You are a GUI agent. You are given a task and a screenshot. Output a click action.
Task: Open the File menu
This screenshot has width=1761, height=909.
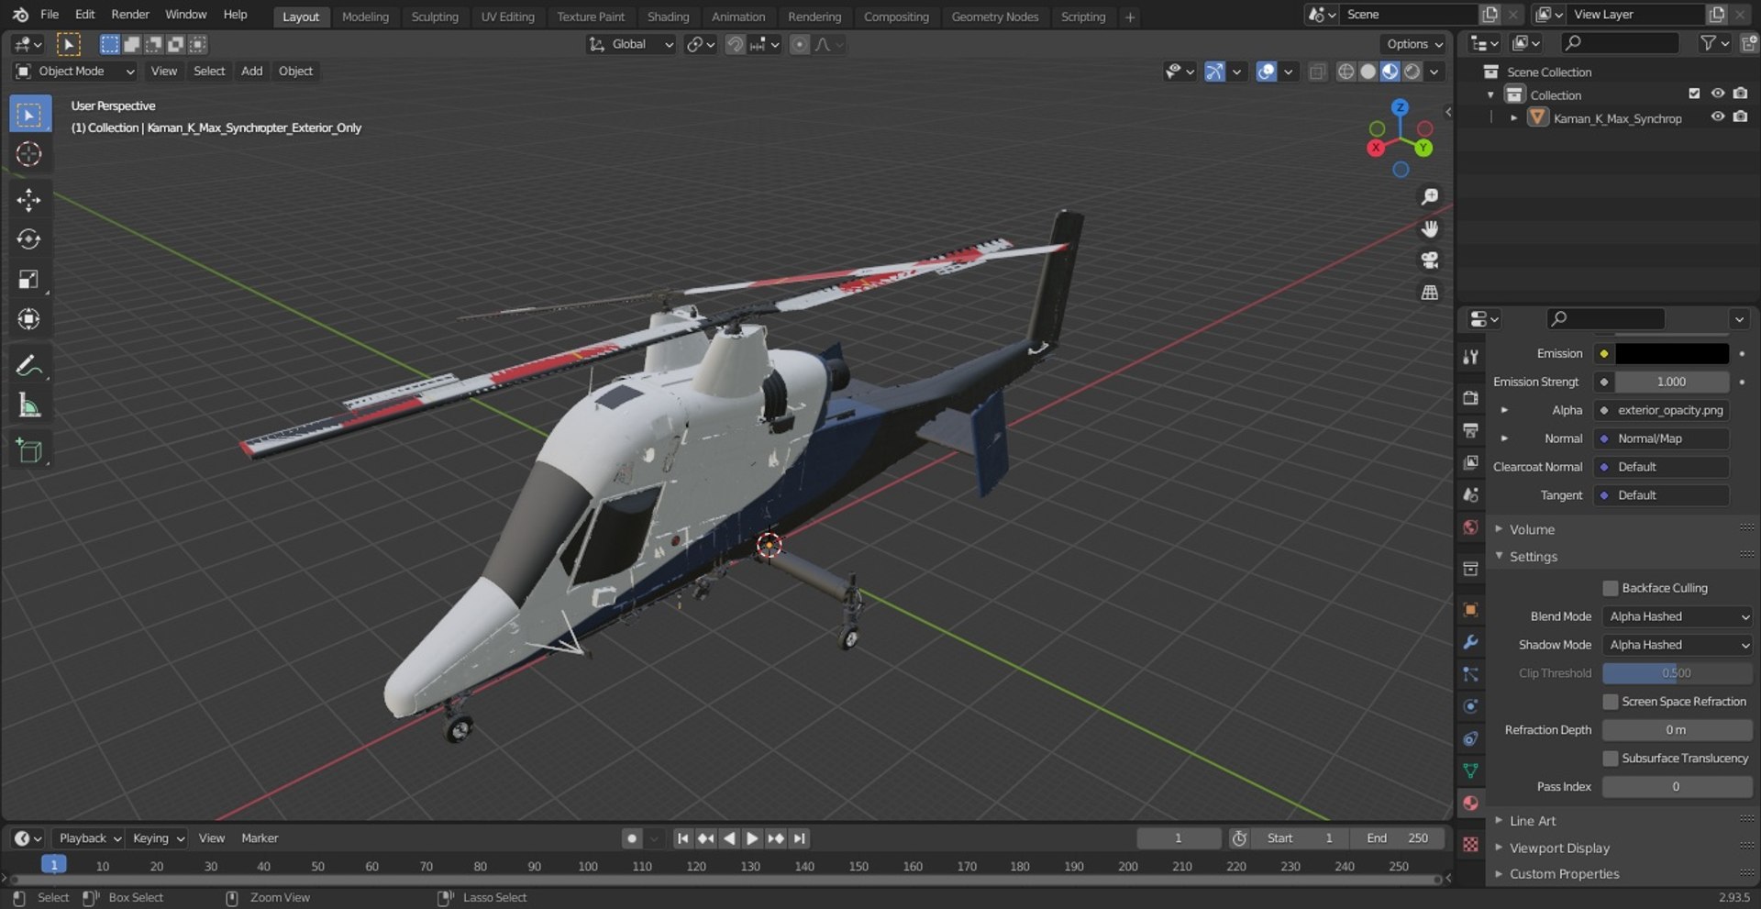50,15
